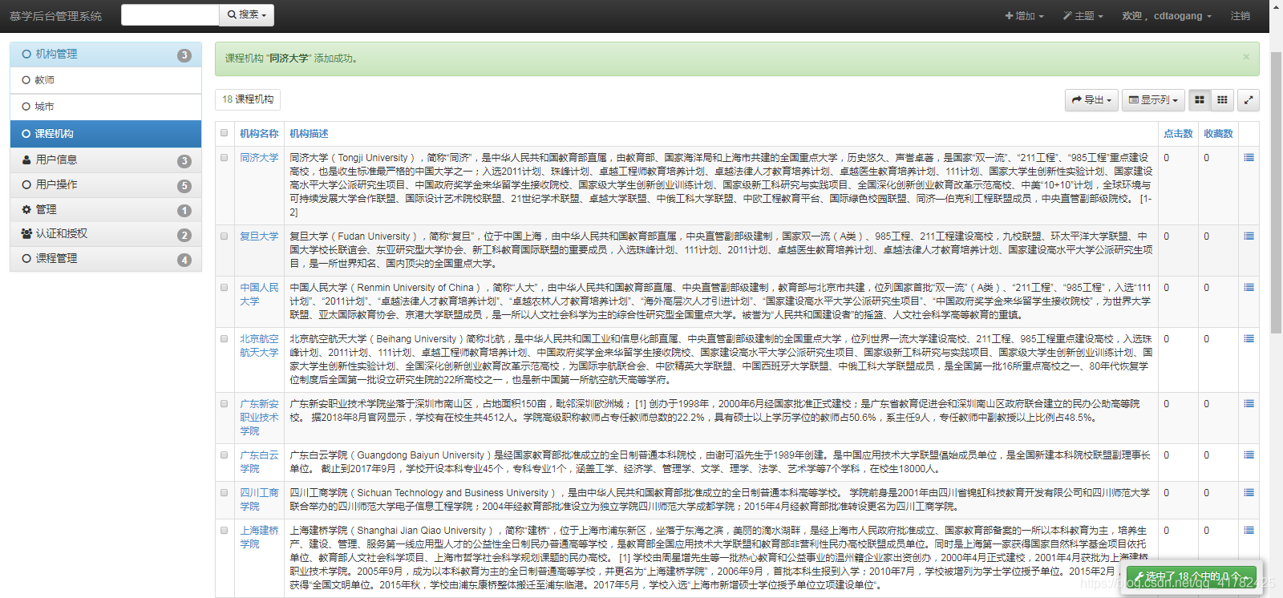Sort by the 机构名称 column header
Screen dimensions: 1283x598
click(259, 134)
